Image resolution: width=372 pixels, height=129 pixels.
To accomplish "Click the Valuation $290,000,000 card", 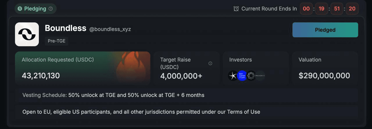I will click(x=325, y=69).
